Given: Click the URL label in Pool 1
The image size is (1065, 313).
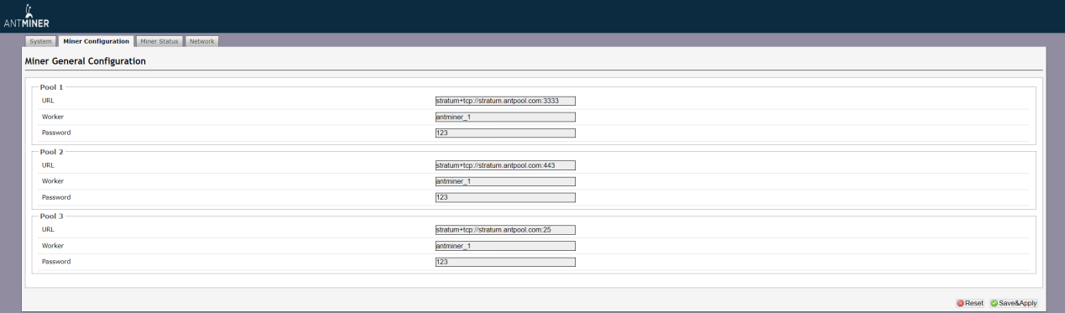Looking at the screenshot, I should point(48,101).
